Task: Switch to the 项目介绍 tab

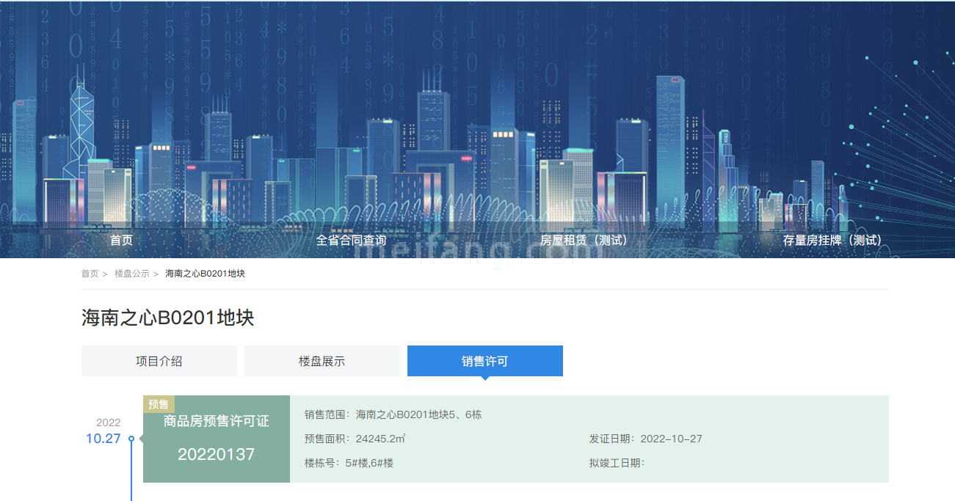Action: pyautogui.click(x=159, y=361)
